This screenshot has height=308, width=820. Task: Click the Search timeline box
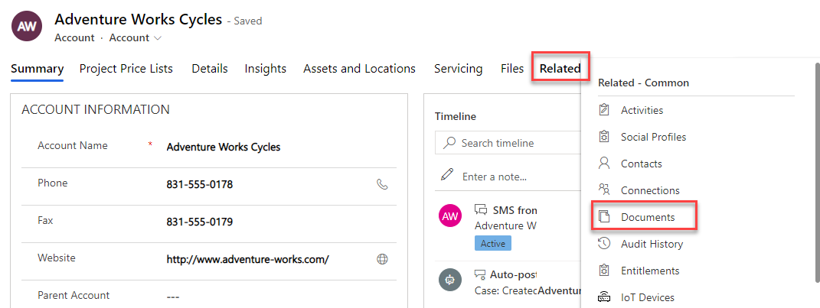click(x=508, y=143)
